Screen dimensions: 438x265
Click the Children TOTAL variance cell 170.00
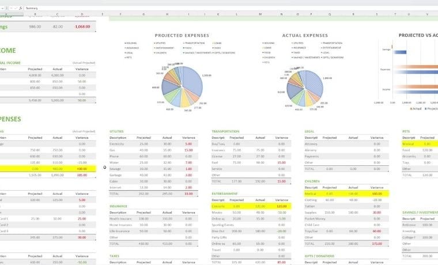pyautogui.click(x=377, y=244)
